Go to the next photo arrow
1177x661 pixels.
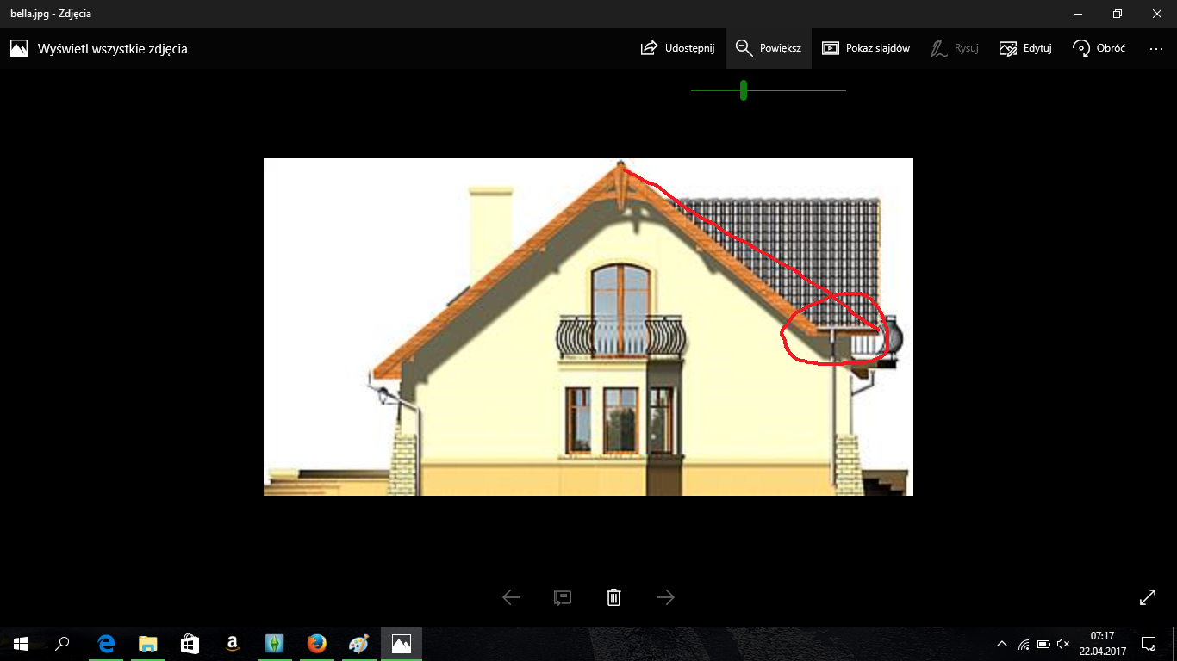point(666,597)
